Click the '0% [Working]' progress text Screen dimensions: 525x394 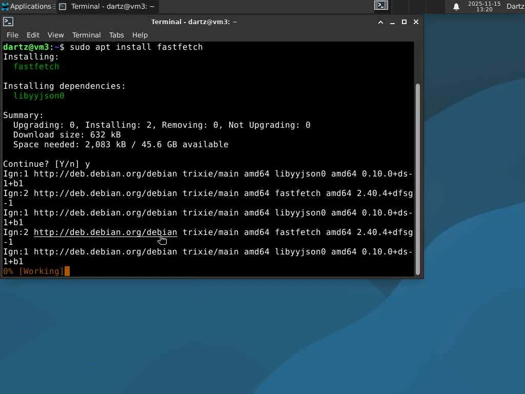(33, 271)
